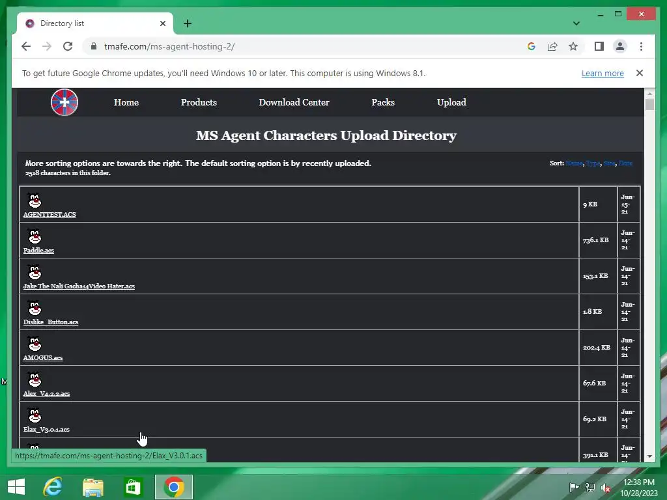This screenshot has height=500, width=667.
Task: Click the 9 KB size cell
Action: click(598, 204)
